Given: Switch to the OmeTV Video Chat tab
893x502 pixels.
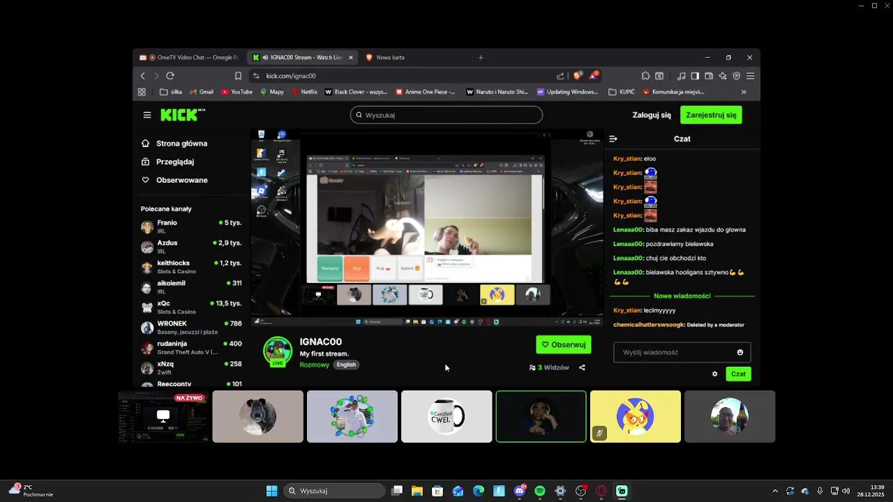Looking at the screenshot, I should click(188, 57).
